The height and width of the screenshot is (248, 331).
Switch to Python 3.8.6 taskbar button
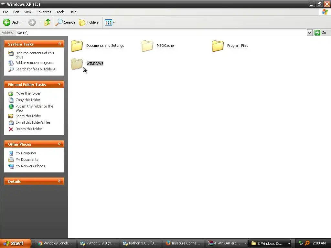point(141,243)
